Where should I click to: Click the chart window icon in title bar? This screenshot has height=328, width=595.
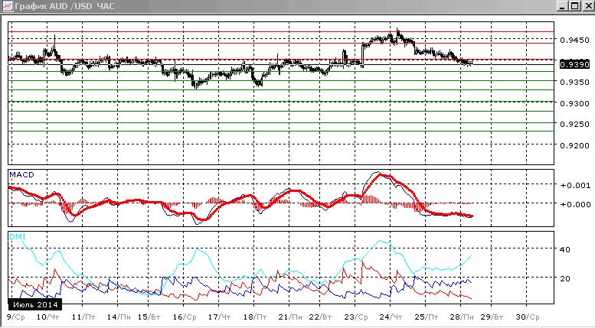tap(7, 6)
